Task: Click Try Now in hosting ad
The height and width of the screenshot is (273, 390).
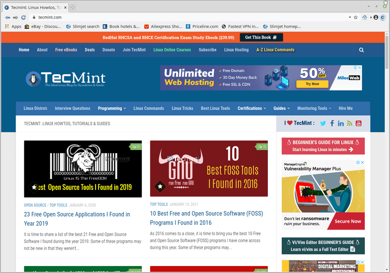Action: pos(312,84)
